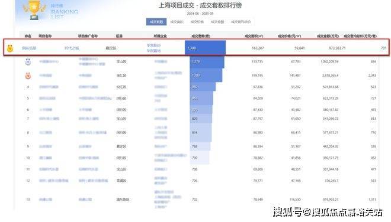Open the 成交套均总价 tab
391x222 pixels.
241,22
